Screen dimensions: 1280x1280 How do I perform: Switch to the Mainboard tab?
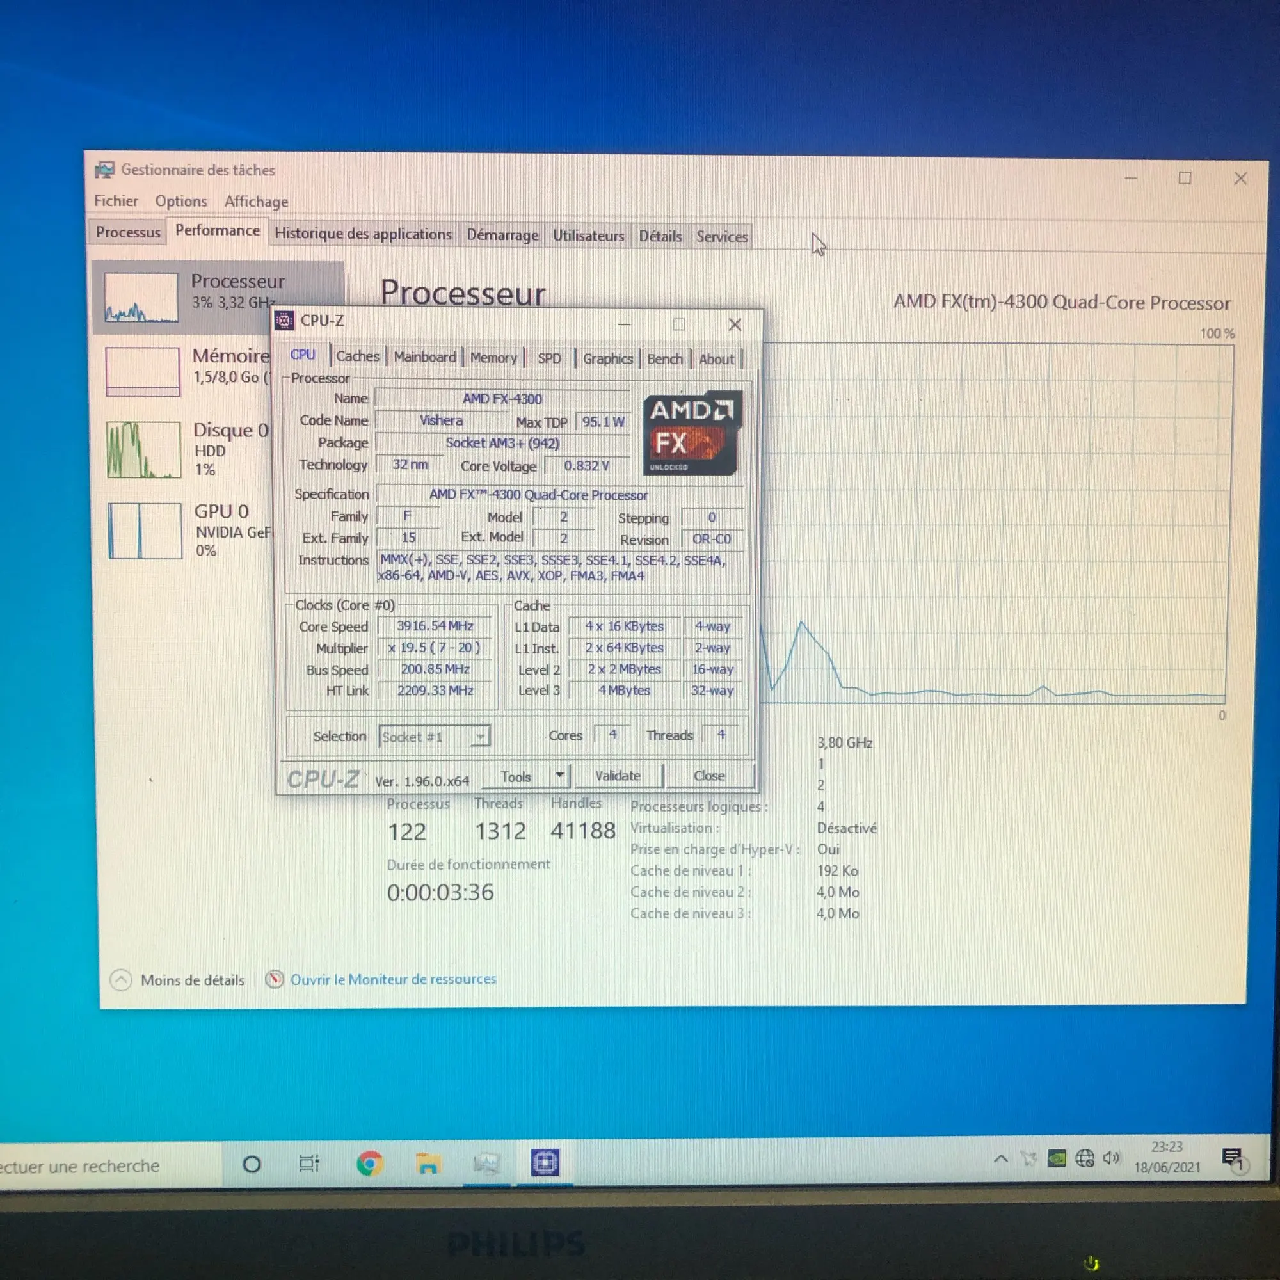[x=425, y=357]
